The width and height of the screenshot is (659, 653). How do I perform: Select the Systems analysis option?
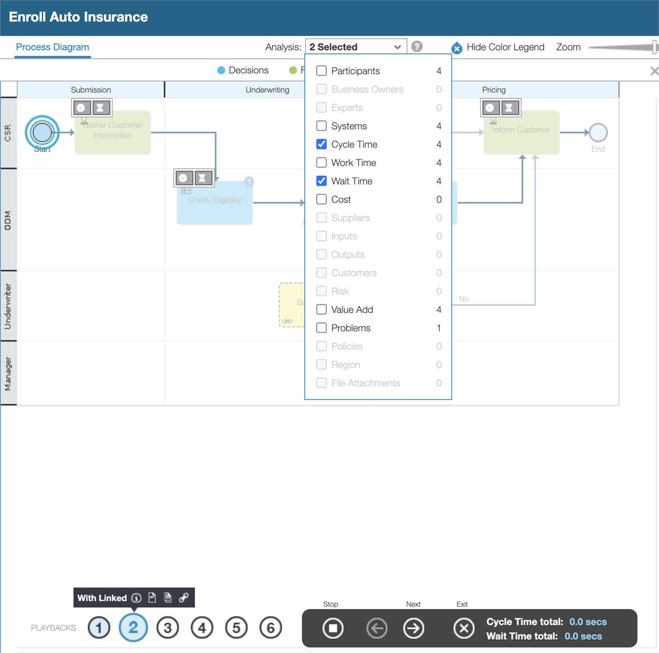click(x=321, y=126)
